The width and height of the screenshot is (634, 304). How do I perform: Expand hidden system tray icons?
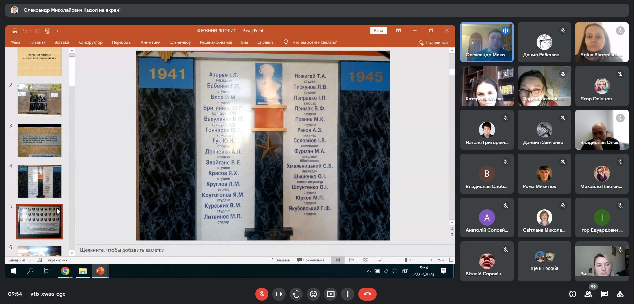coord(369,271)
